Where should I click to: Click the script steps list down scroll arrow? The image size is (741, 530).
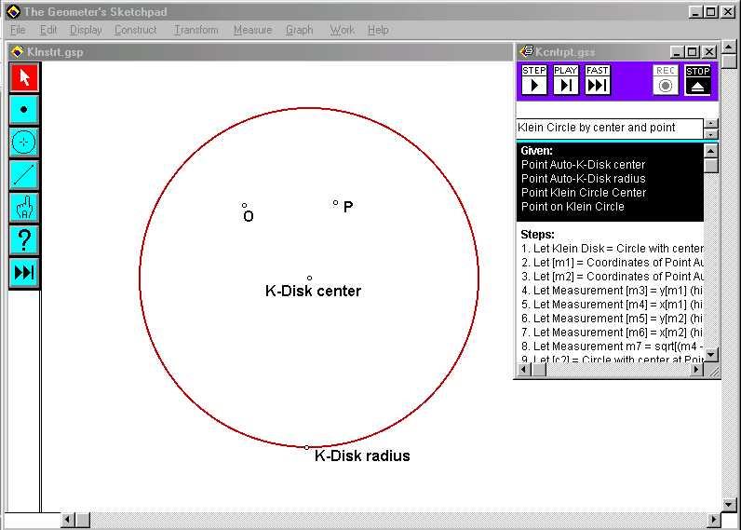711,355
